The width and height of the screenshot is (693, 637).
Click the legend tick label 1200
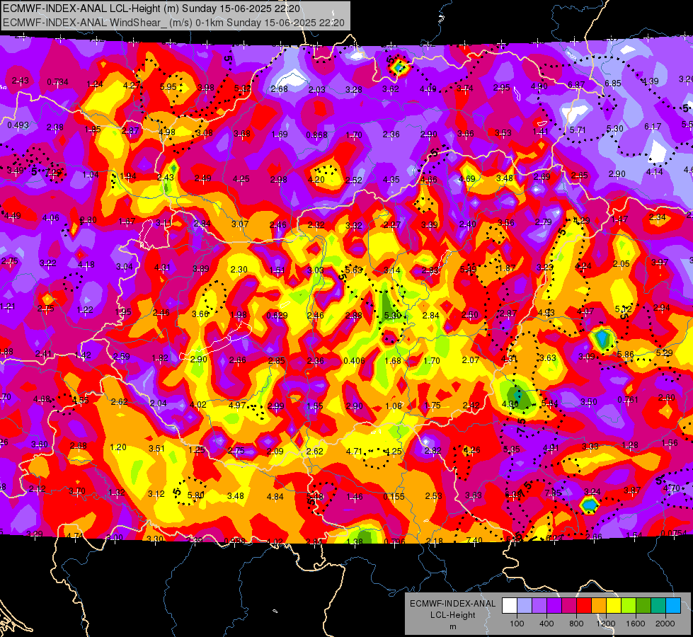pos(606,624)
